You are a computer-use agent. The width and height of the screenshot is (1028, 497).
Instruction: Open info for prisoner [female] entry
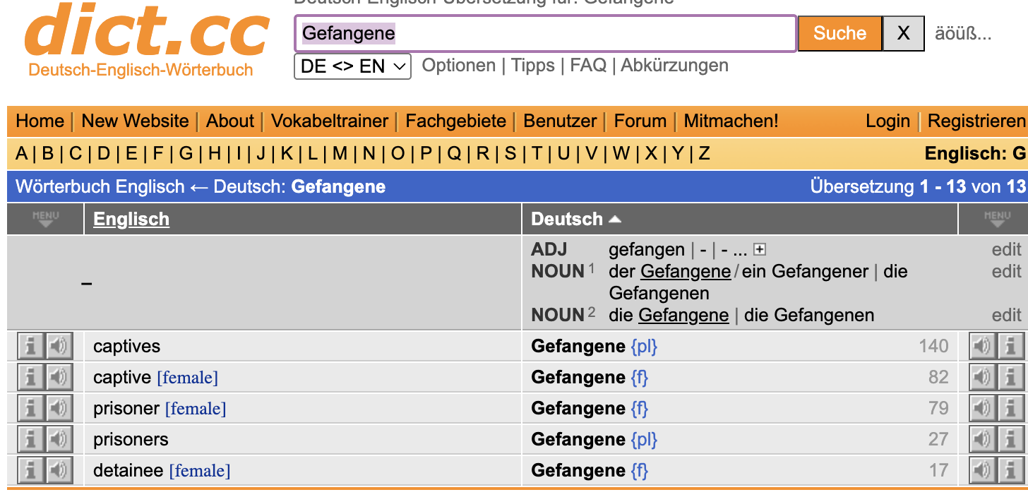(30, 408)
